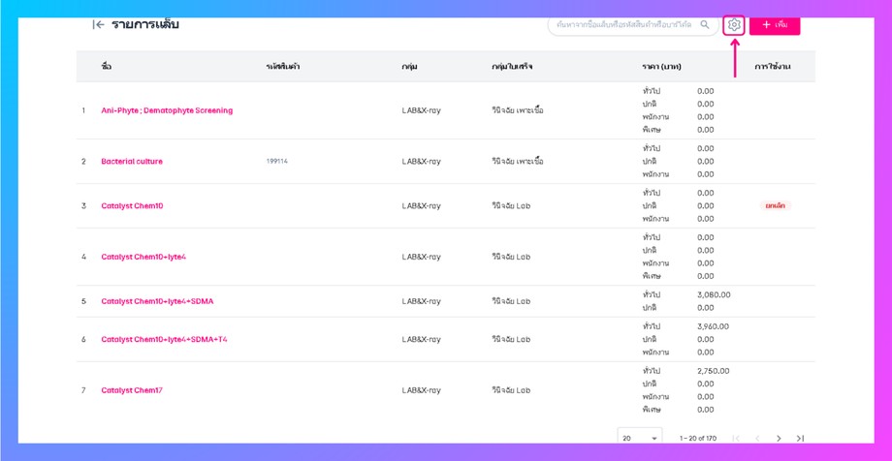Image resolution: width=892 pixels, height=461 pixels.
Task: Open Ani-Phyte ; Dematophyte Screening item
Action: (x=167, y=110)
